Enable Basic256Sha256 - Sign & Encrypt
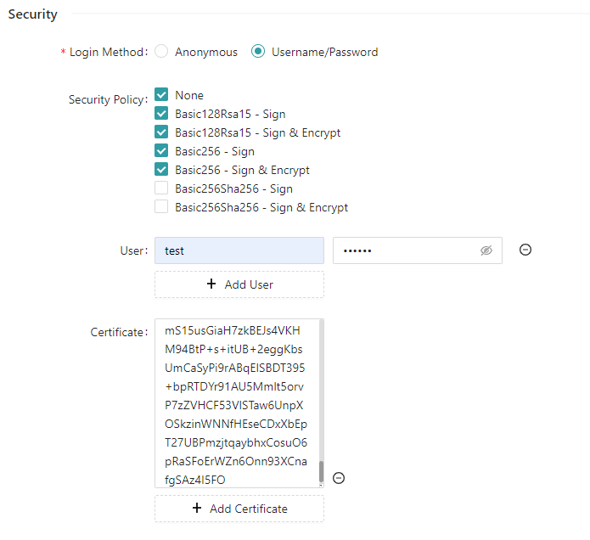Viewport: 590px width, 540px height. pyautogui.click(x=161, y=206)
